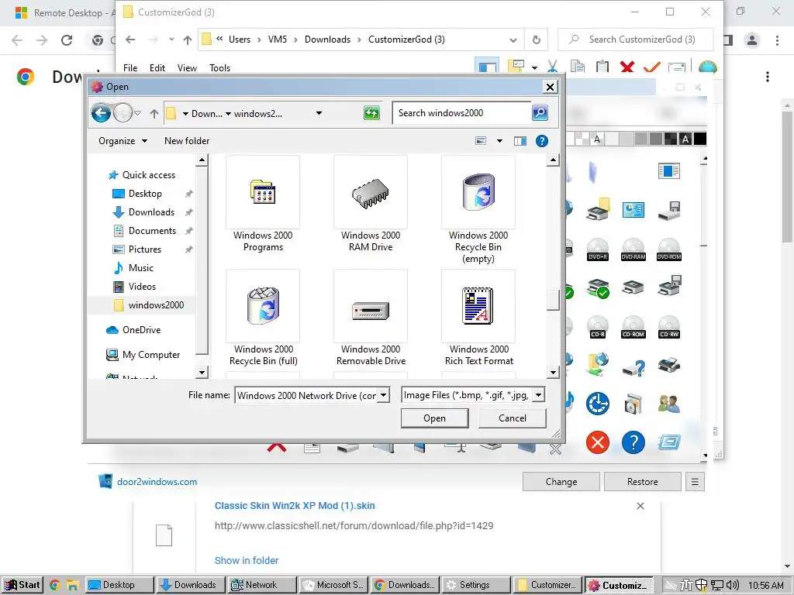This screenshot has height=595, width=794.
Task: Open the view options dropdown arrow
Action: point(500,141)
